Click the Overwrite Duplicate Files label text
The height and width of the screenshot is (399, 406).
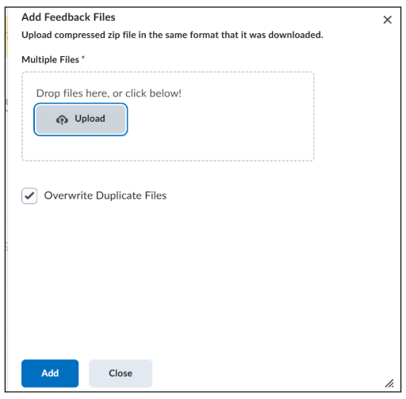105,196
